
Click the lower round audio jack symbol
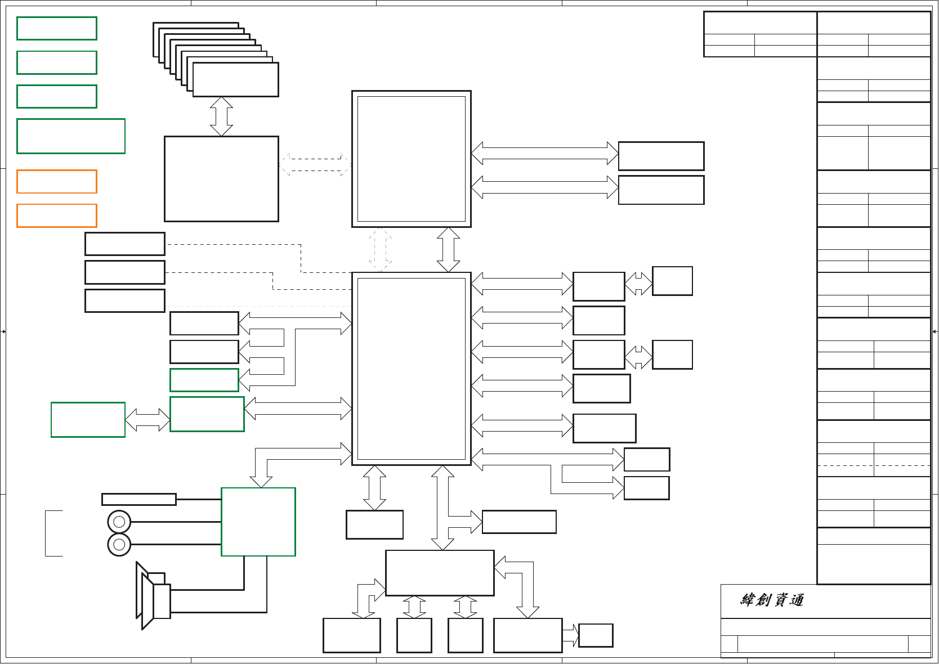pyautogui.click(x=119, y=545)
